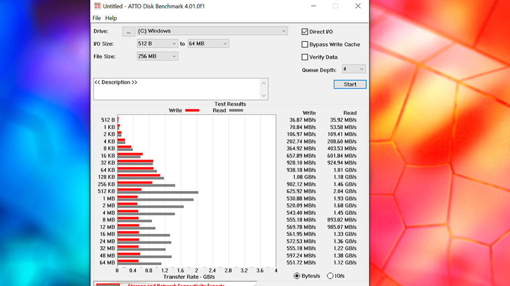Open the File menu

point(96,18)
